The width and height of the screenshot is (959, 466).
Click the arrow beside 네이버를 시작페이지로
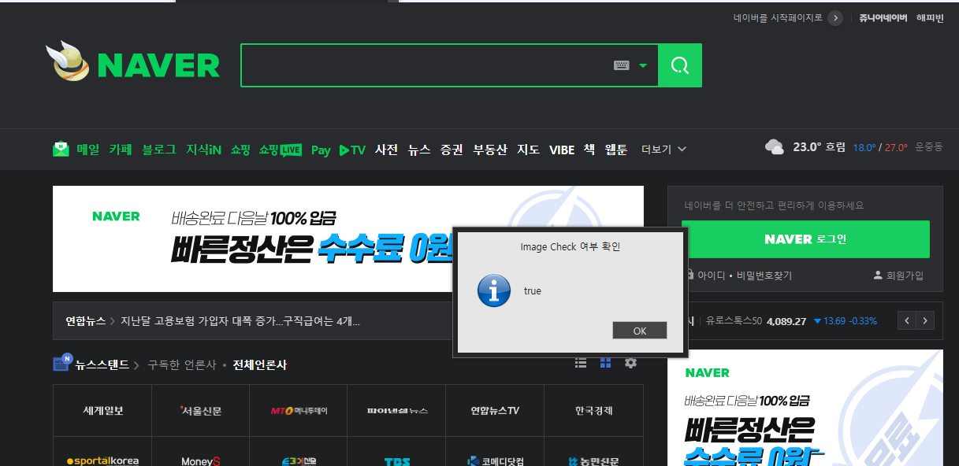[835, 18]
